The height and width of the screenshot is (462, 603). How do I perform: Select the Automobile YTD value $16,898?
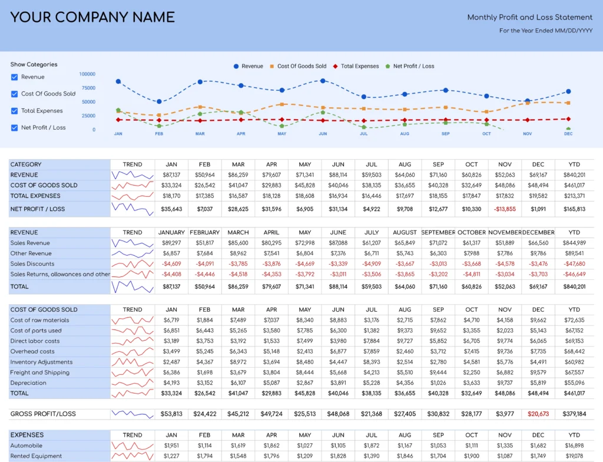(x=574, y=446)
